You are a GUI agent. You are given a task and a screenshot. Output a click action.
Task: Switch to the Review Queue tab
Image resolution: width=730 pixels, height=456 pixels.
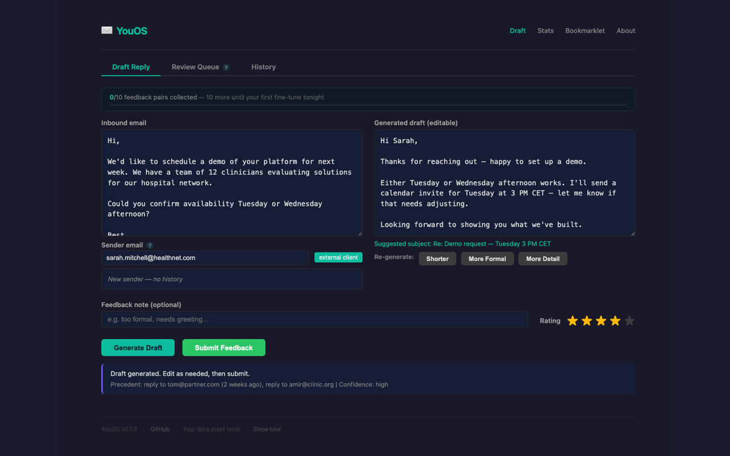pos(200,67)
